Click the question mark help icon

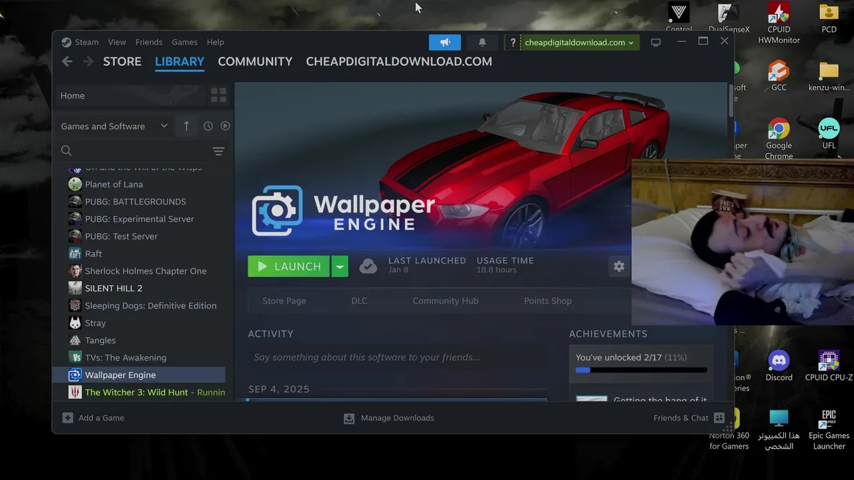[512, 43]
